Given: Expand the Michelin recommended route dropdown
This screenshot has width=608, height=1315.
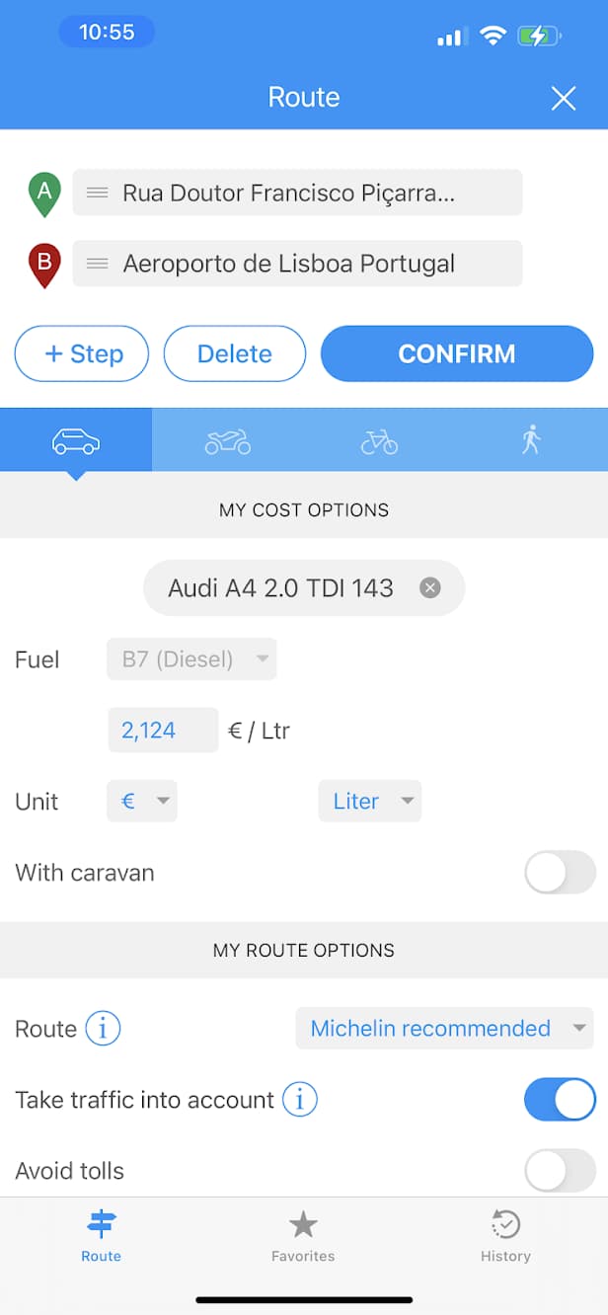Looking at the screenshot, I should tap(444, 1029).
